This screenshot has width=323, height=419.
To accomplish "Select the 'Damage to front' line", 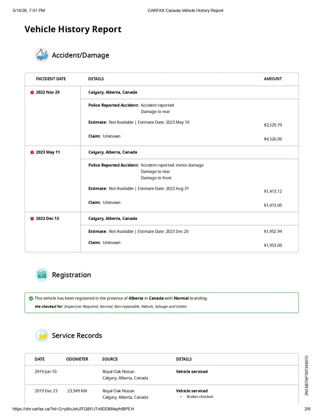I will 156,178.
